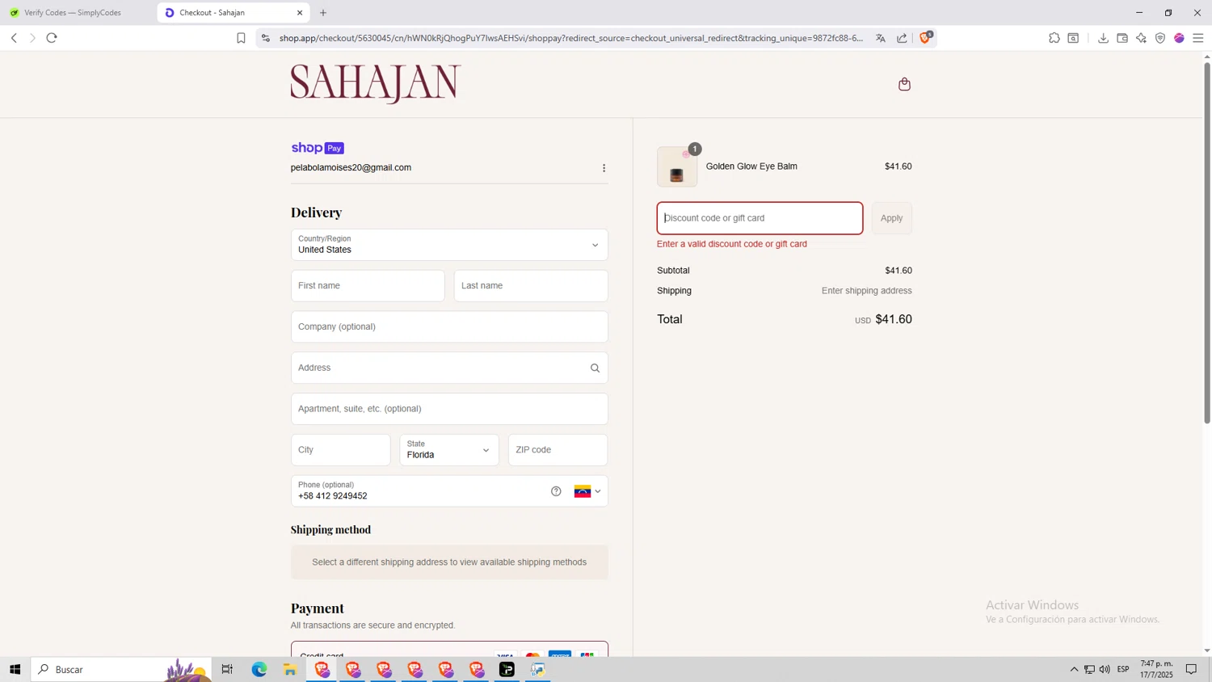Open the phone number help icon
1212x682 pixels.
tap(556, 491)
